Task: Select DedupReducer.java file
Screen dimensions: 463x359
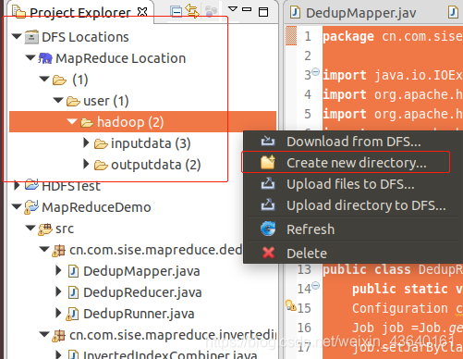Action: point(142,292)
